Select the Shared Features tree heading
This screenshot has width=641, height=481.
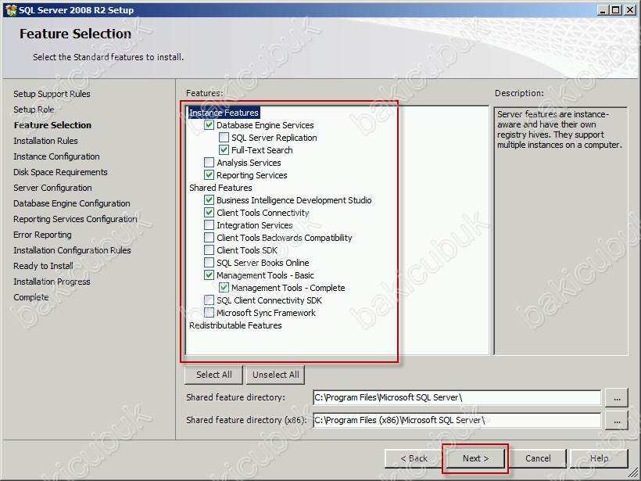[x=220, y=188]
